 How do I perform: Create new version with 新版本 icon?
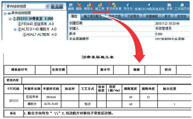click(88, 6)
